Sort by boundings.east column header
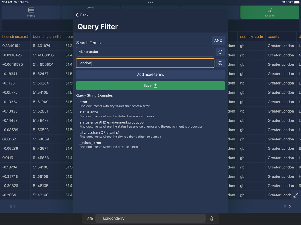Screen dimensions: 301x225 (x=15, y=37)
